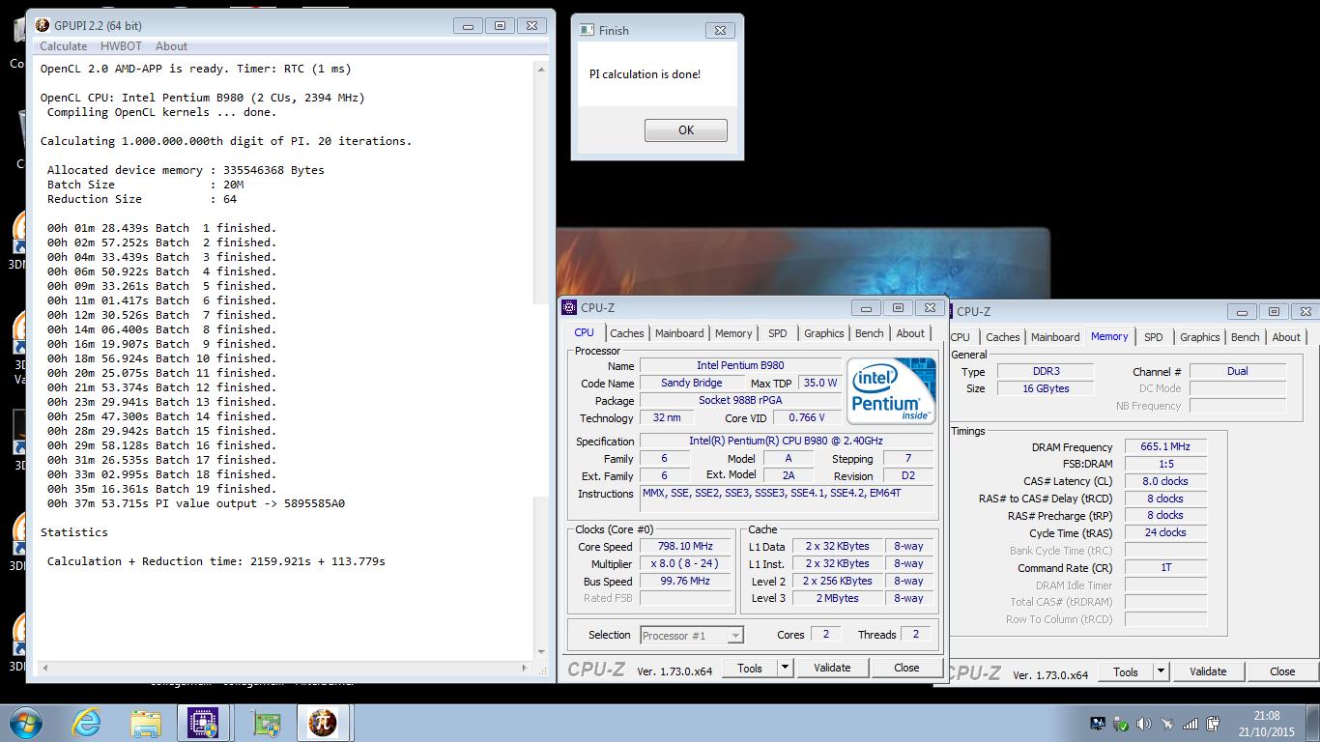
Task: Open Bench tab in rear CPU-Z window
Action: (x=1245, y=337)
